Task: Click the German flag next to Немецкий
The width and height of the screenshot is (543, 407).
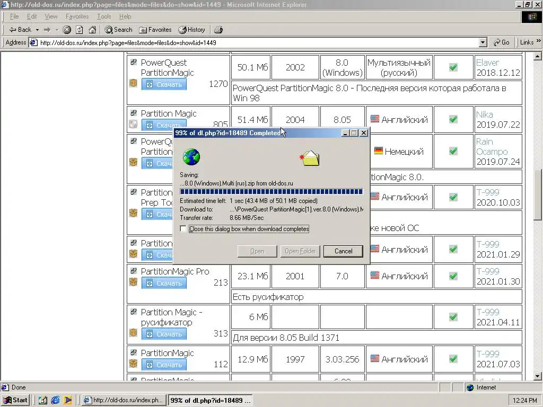Action: (x=379, y=151)
